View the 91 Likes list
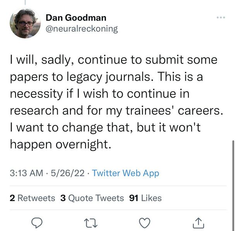Image resolution: width=236 pixels, height=231 pixels. (x=145, y=198)
